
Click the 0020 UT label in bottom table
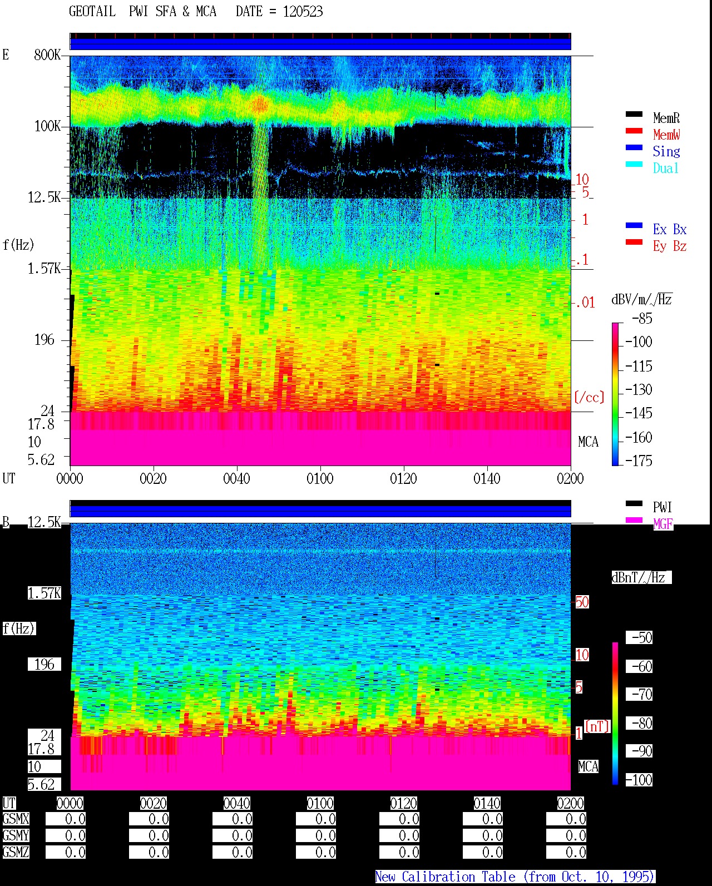pos(154,803)
